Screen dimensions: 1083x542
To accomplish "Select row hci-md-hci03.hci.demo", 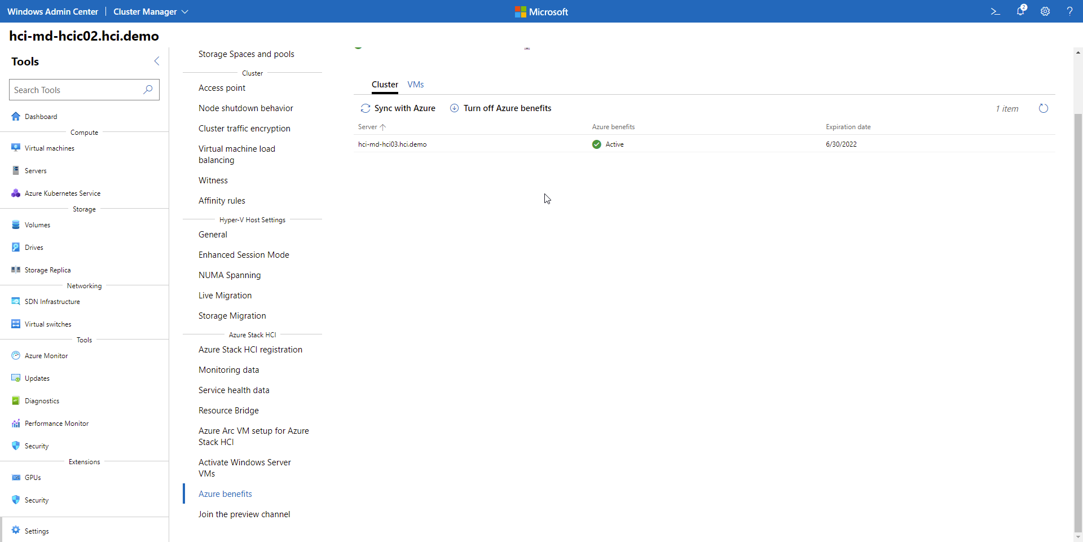I will click(705, 144).
